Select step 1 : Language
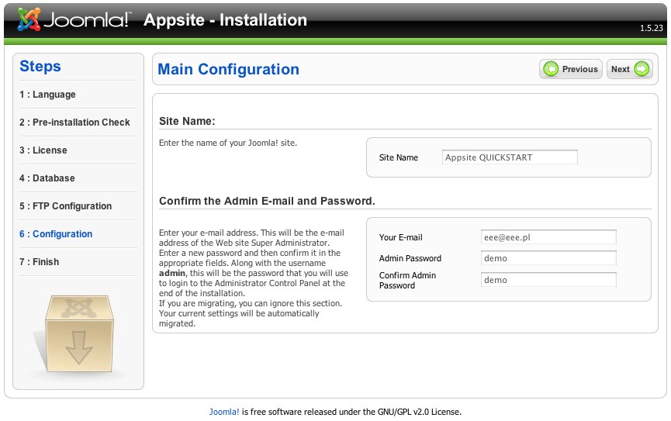This screenshot has width=671, height=421. click(47, 95)
